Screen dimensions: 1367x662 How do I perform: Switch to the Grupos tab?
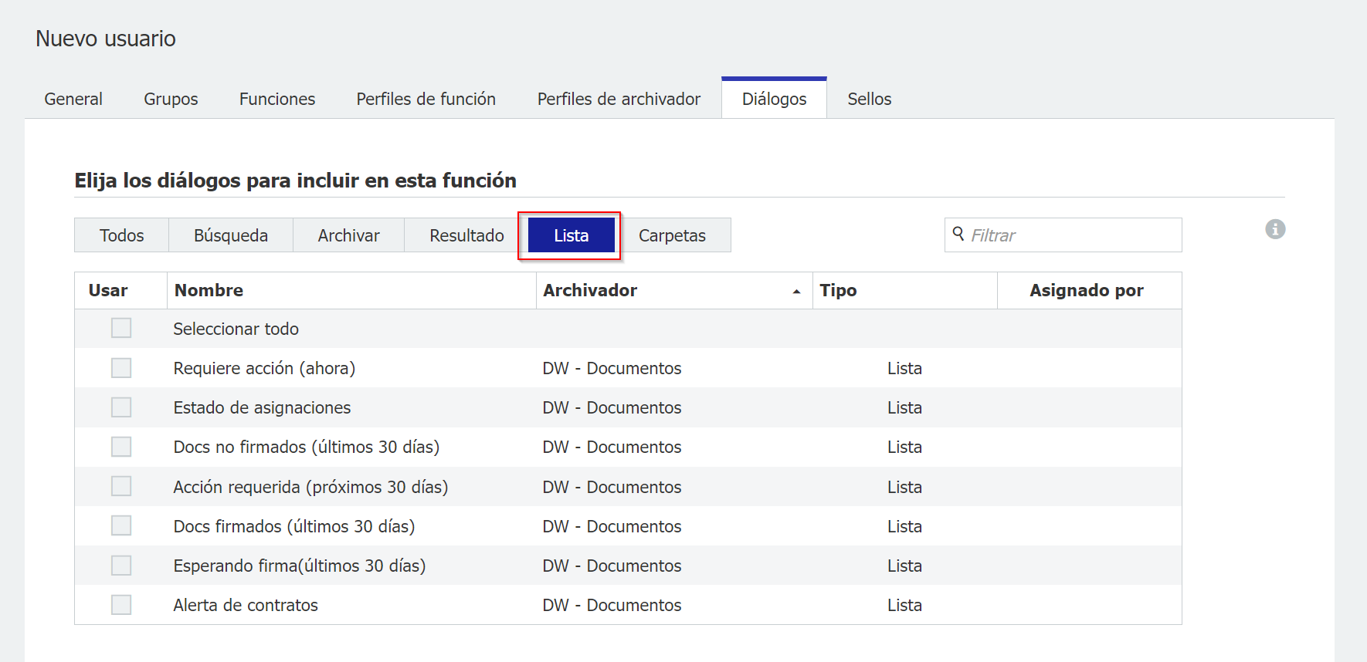pos(171,99)
